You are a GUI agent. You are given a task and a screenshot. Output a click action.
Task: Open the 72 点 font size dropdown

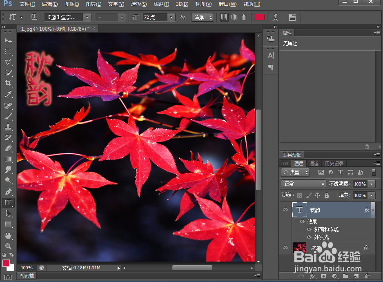click(x=171, y=17)
